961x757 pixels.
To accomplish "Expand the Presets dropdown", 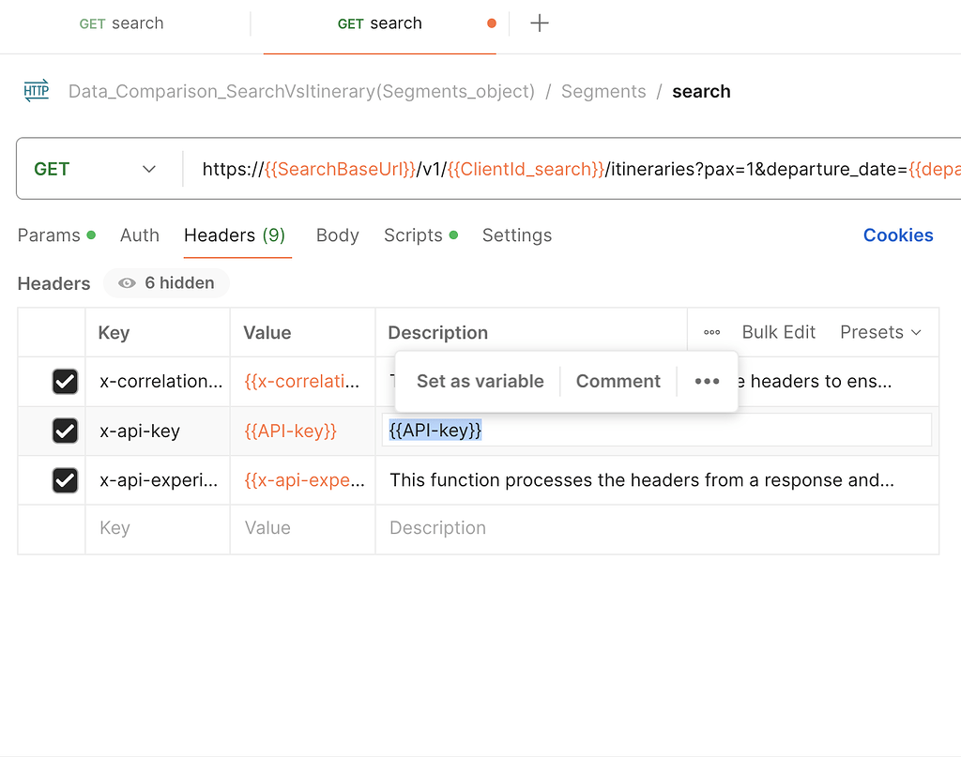I will 880,331.
